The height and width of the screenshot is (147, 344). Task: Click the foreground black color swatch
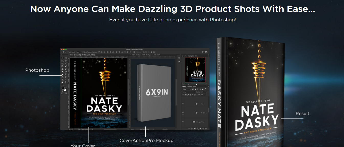(63, 88)
